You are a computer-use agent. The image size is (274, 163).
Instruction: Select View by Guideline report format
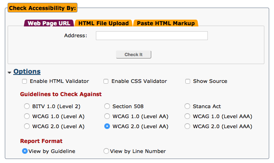click(x=25, y=151)
